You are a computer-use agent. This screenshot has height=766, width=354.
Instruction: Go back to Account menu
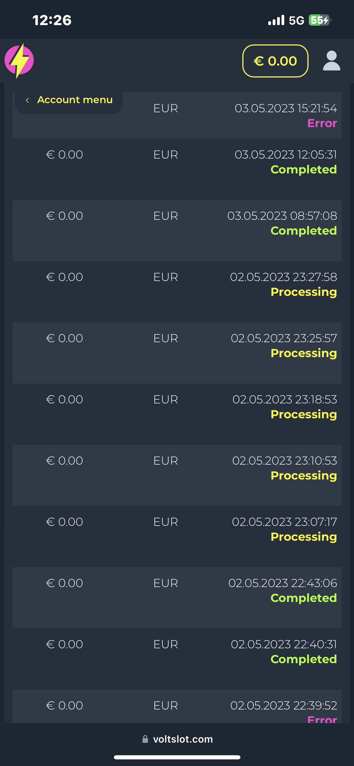[75, 100]
